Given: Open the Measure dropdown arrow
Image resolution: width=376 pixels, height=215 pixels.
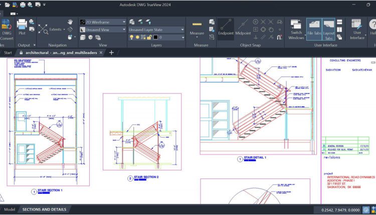Looking at the screenshot, I should [197, 37].
